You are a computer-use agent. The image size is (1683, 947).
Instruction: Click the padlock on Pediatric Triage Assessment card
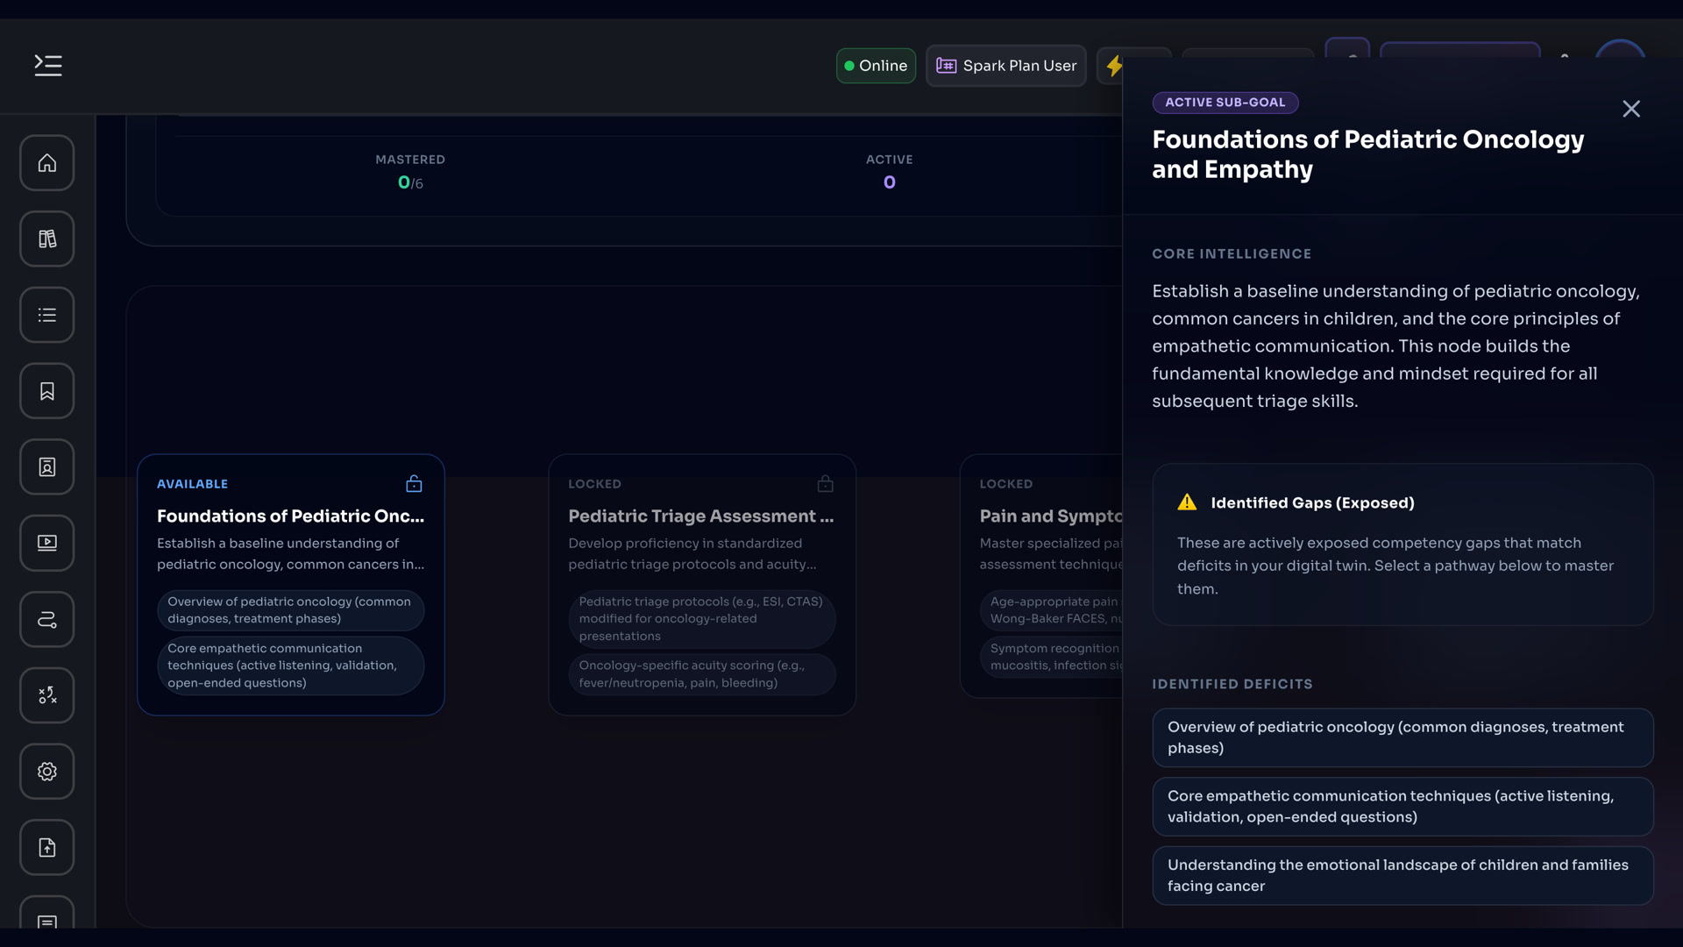pos(825,483)
